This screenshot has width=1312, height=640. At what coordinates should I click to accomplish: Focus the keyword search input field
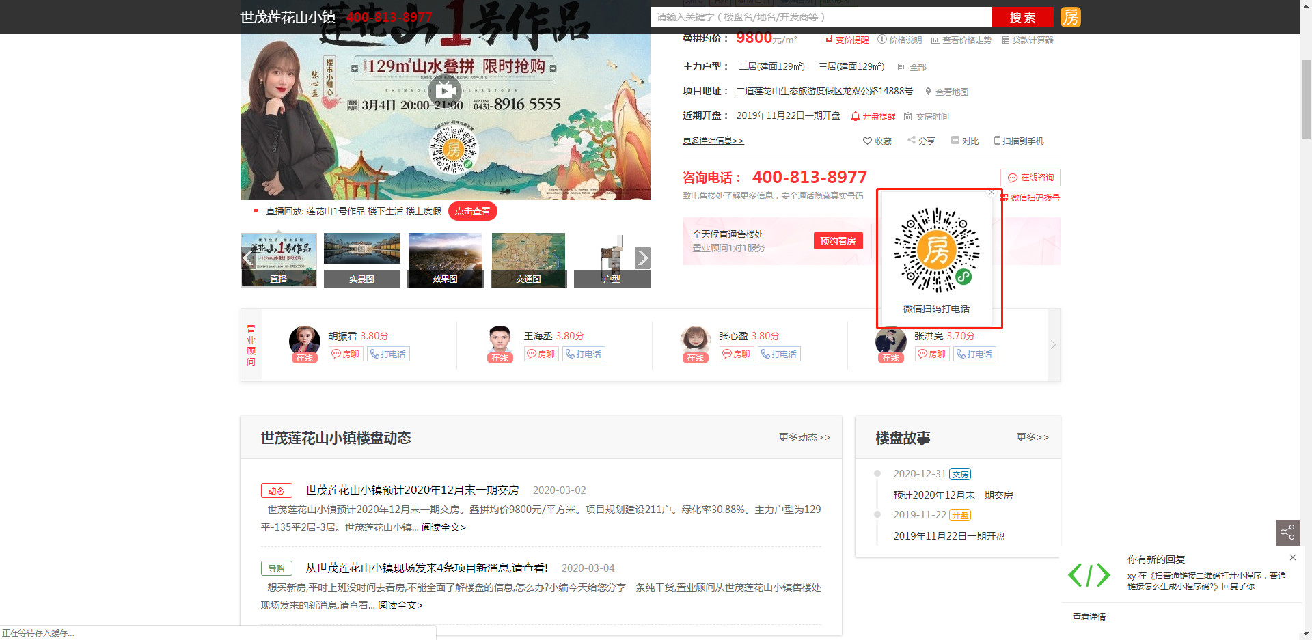click(x=821, y=17)
